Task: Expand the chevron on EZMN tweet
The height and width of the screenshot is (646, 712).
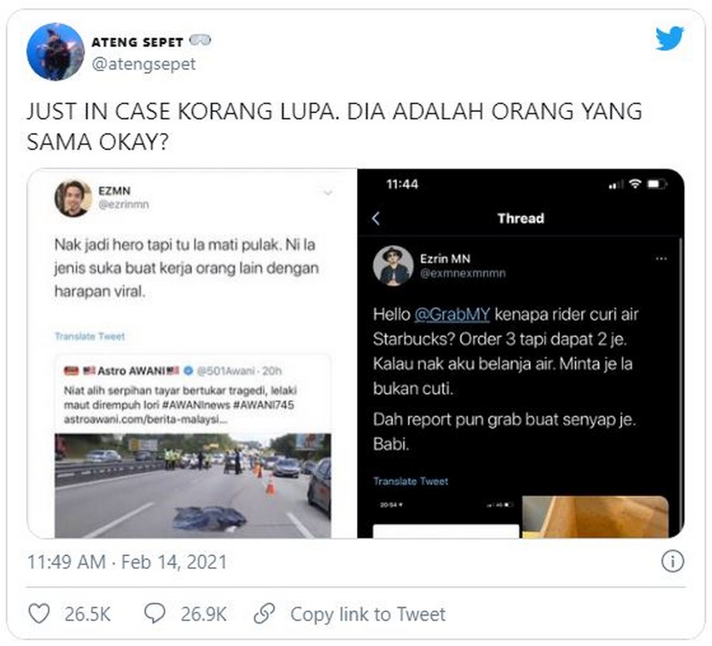Action: point(328,193)
